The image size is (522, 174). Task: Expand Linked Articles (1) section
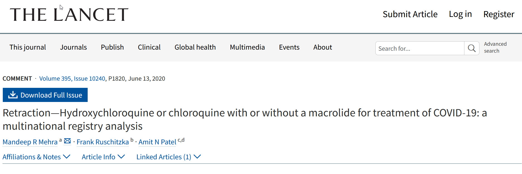tap(168, 157)
